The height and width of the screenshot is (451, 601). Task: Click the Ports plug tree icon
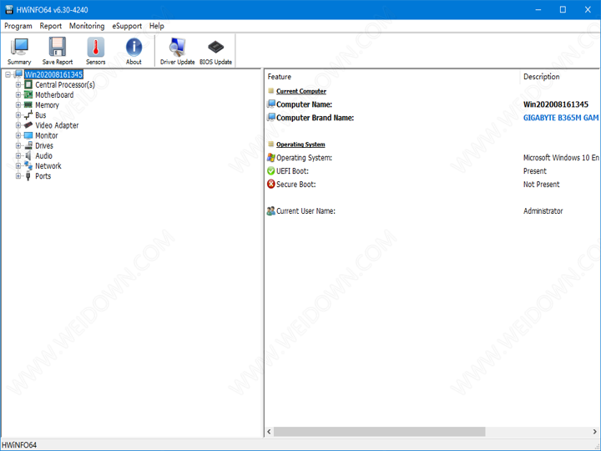click(28, 176)
